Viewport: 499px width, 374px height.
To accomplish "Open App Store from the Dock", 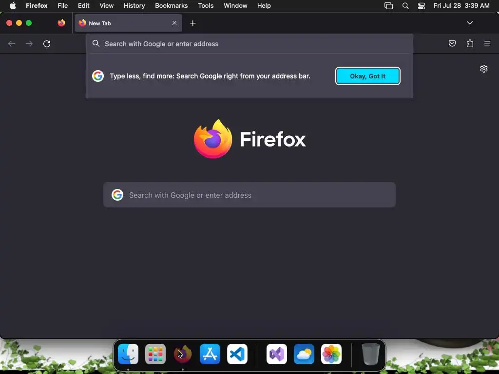I will 210,354.
